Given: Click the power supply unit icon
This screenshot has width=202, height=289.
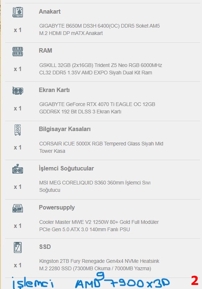Looking at the screenshot, I should tap(18, 208).
